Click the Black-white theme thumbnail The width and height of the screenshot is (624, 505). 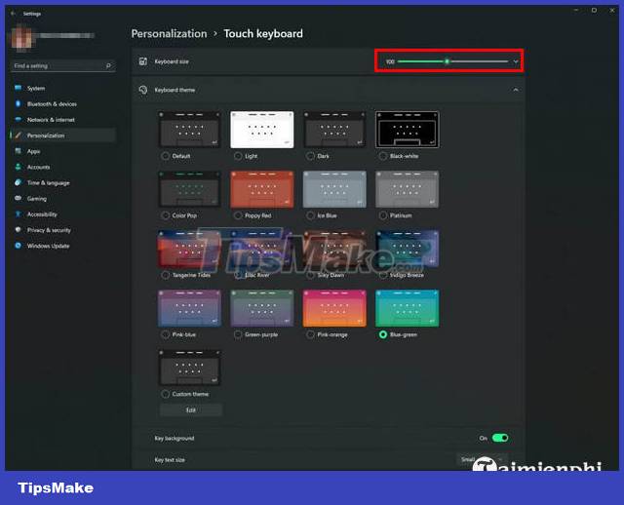point(408,130)
